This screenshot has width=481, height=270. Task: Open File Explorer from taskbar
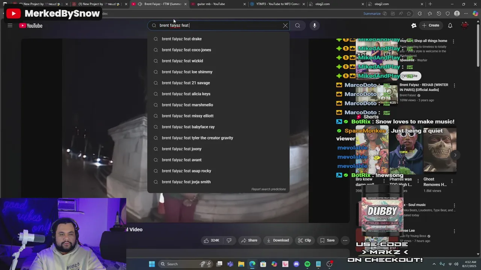[241, 264]
